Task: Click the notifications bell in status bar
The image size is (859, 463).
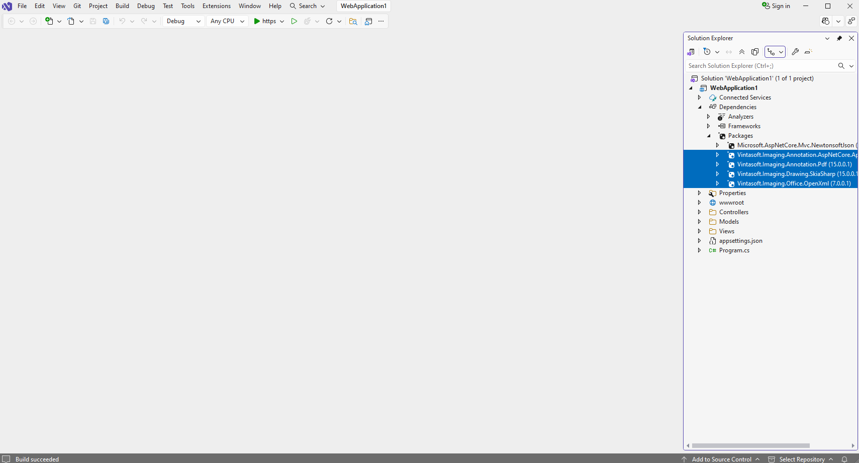Action: [x=845, y=459]
